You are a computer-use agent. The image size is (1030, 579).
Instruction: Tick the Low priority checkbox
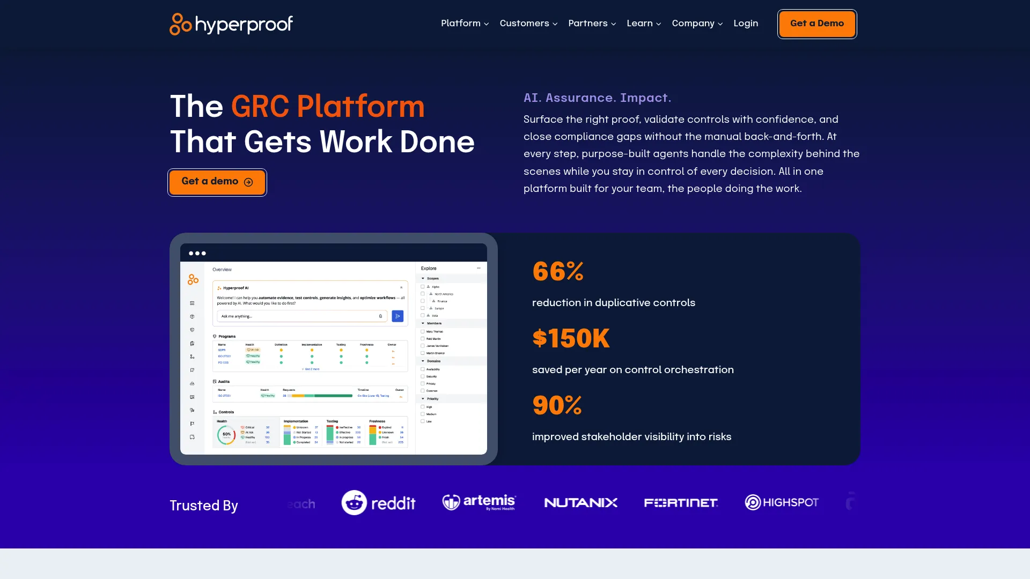click(x=423, y=421)
